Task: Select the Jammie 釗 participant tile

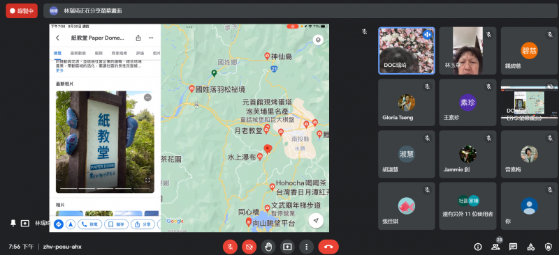Action: click(467, 154)
